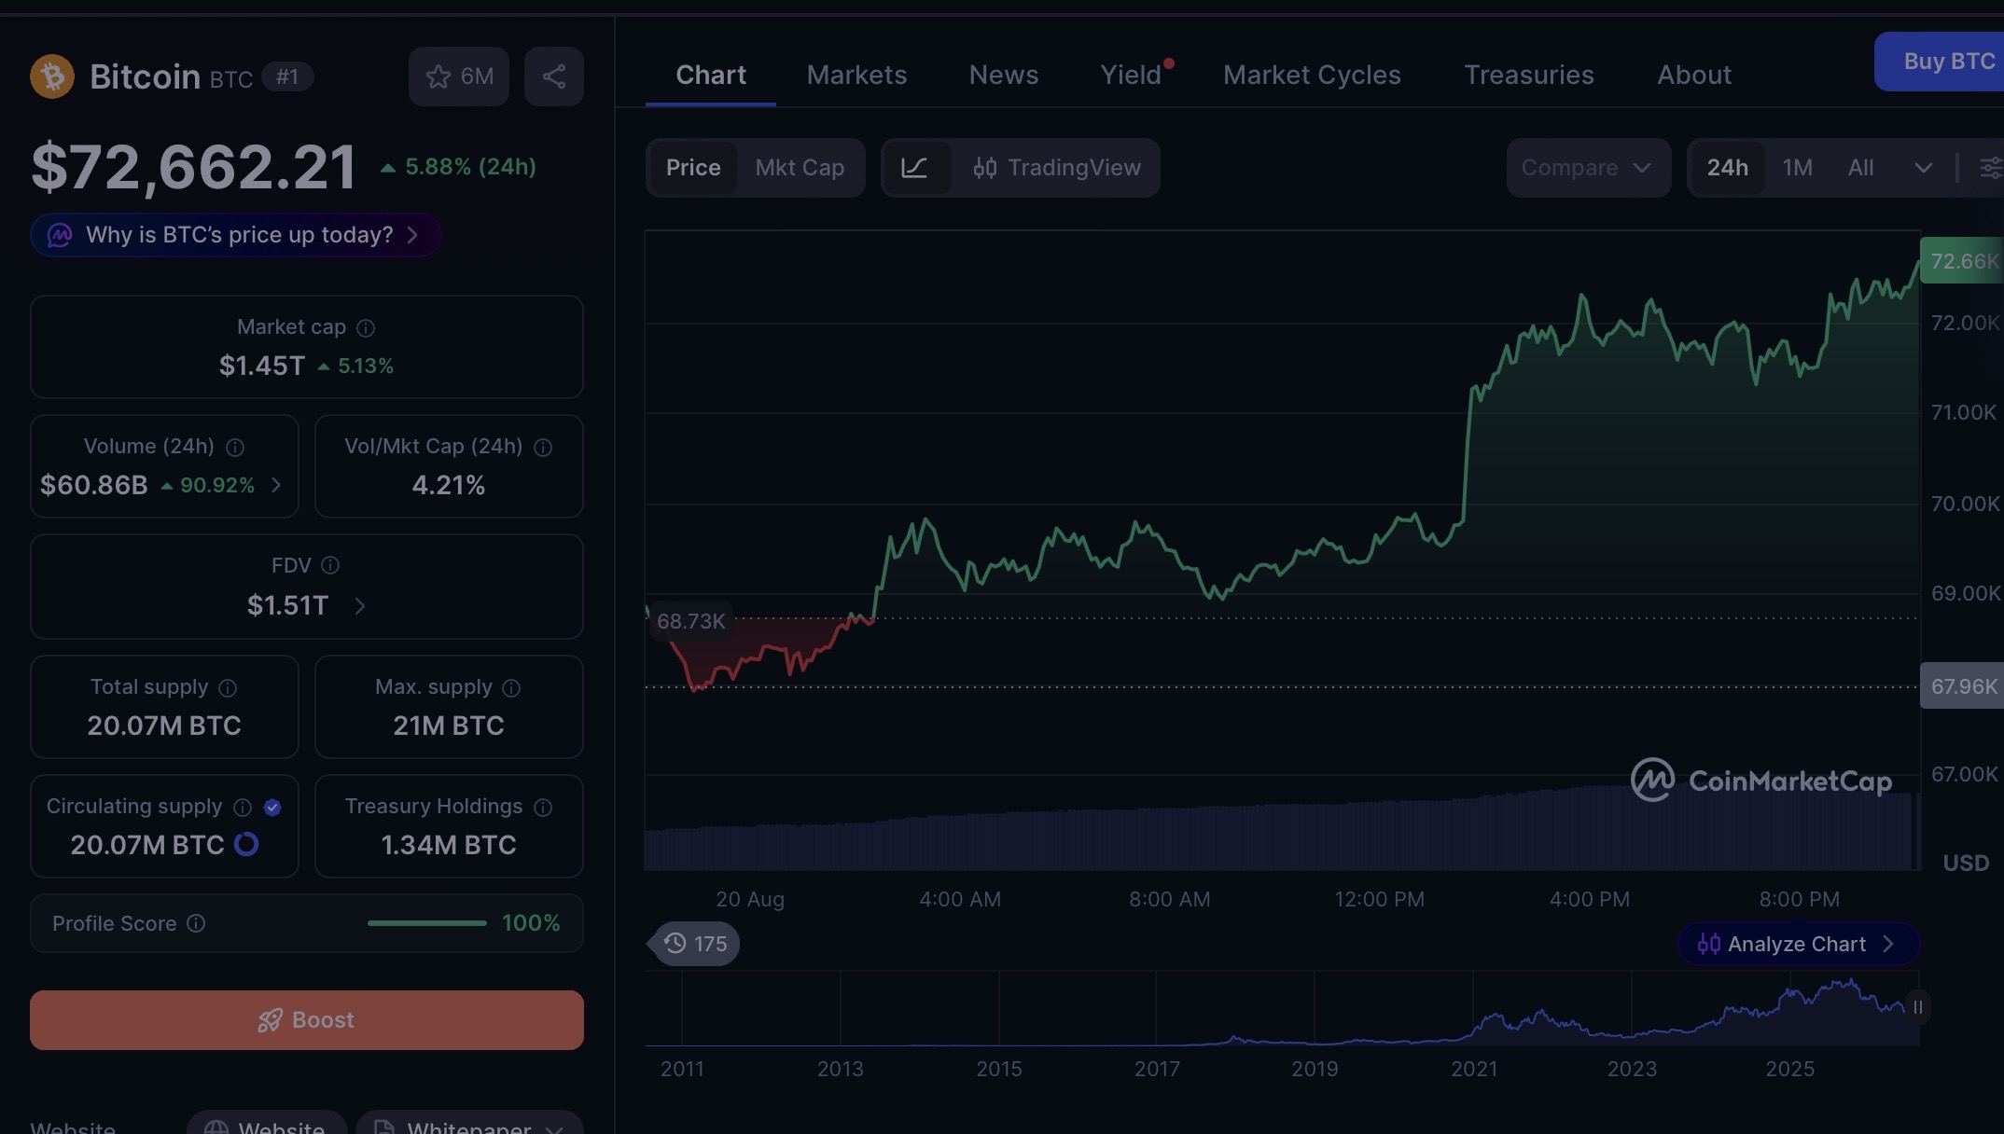Click the 1.34M BTC treasury holdings value

tap(449, 845)
